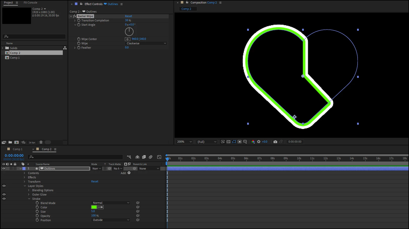Collapse the Radial Wipe effect twirl
The image size is (409, 229).
(71, 16)
